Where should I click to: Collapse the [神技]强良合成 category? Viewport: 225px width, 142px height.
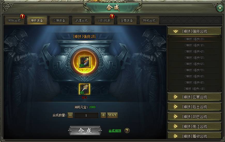195,31
